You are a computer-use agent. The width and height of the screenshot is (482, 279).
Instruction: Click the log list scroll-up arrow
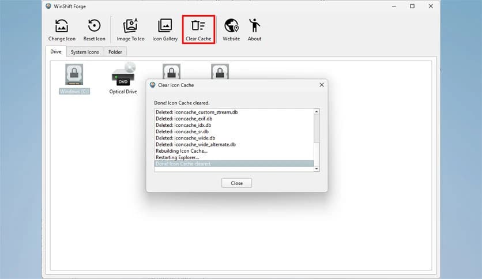click(x=317, y=111)
